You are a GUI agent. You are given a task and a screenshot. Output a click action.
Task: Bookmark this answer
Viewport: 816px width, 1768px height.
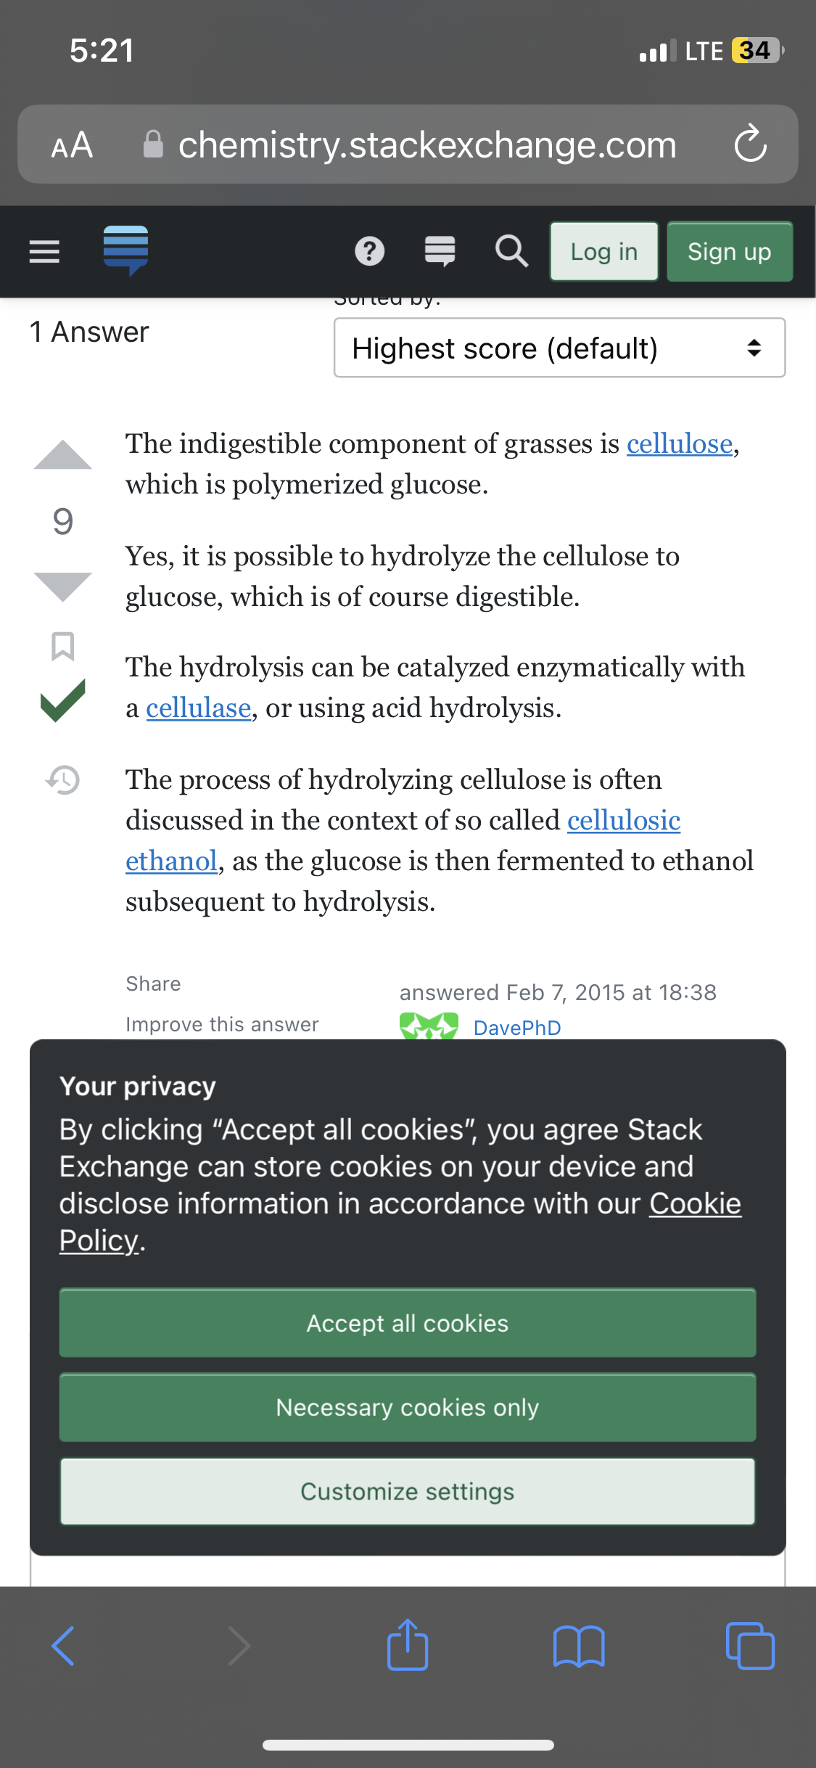(63, 645)
